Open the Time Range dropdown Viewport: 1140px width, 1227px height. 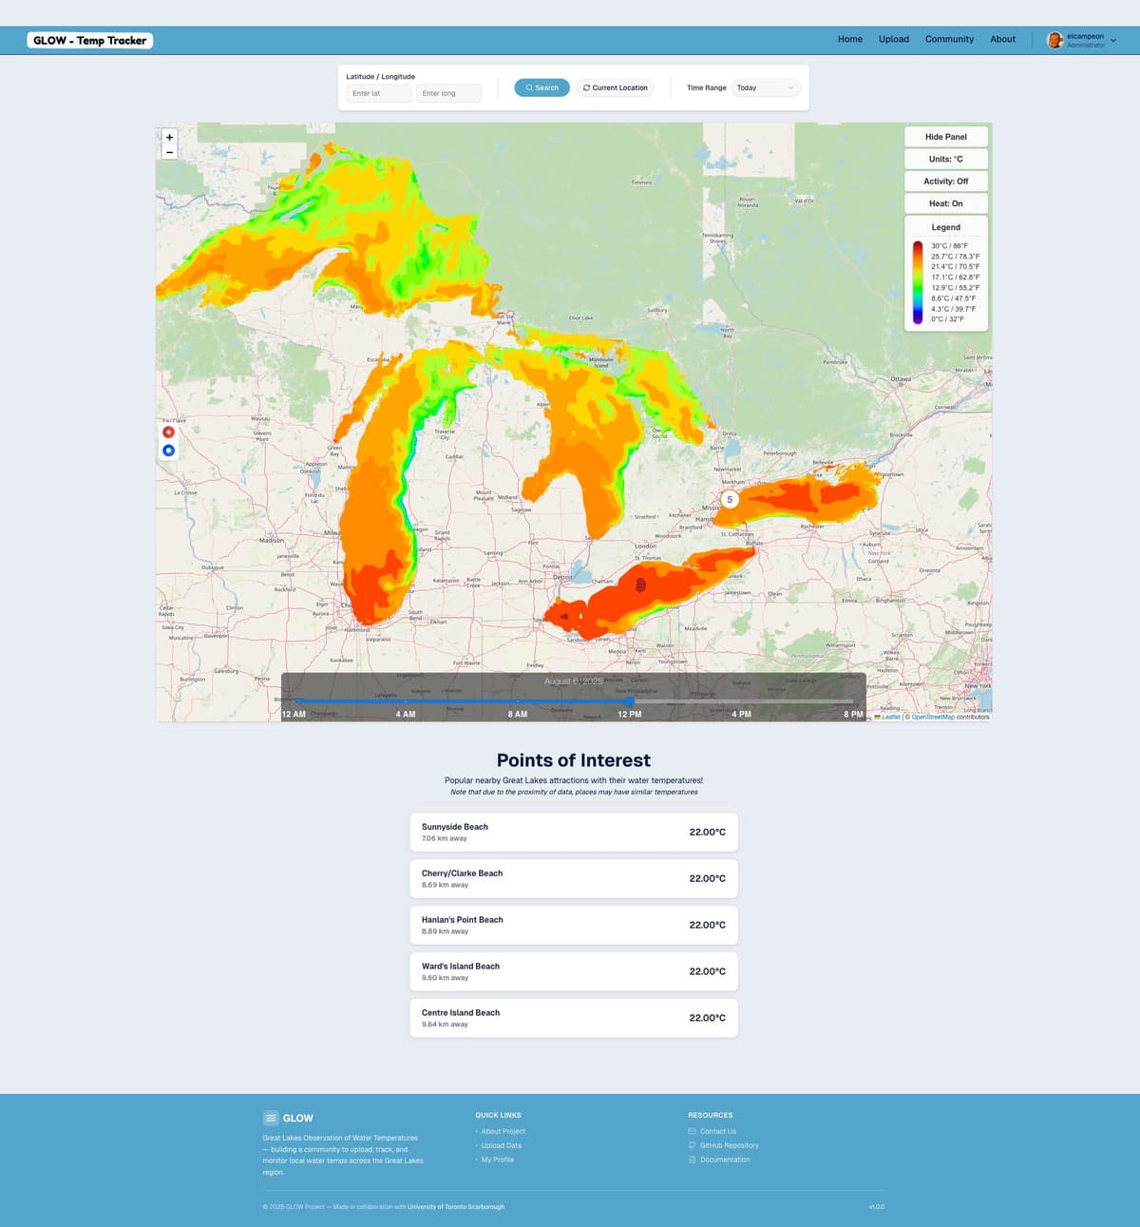pos(766,87)
